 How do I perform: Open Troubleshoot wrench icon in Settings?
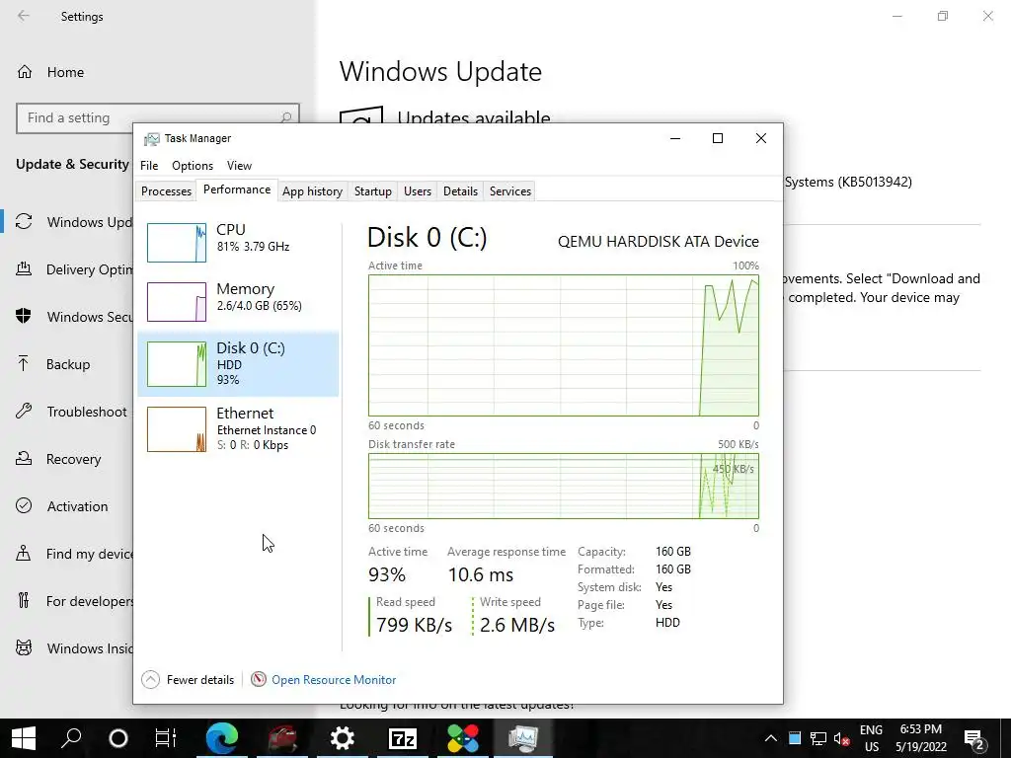pyautogui.click(x=24, y=412)
